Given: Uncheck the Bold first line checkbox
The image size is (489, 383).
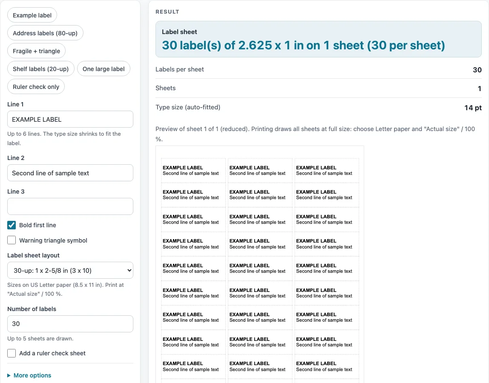Looking at the screenshot, I should (12, 225).
